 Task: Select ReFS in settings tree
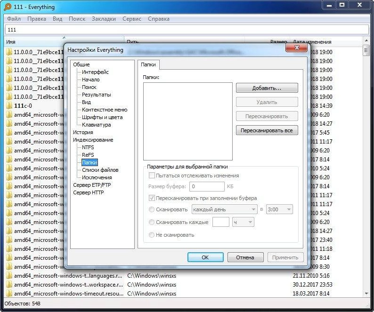coord(88,155)
